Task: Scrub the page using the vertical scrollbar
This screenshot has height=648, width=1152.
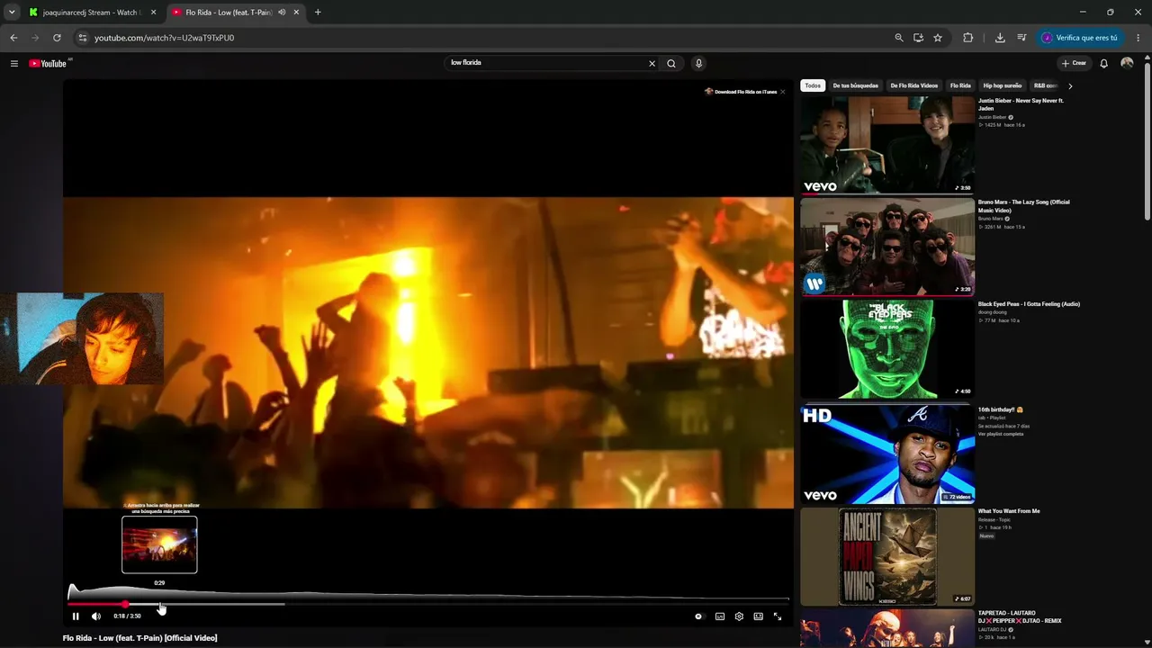Action: 1147,139
